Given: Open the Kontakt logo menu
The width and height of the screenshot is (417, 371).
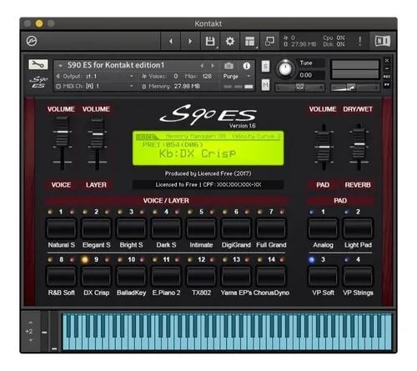Looking at the screenshot, I should (32, 41).
